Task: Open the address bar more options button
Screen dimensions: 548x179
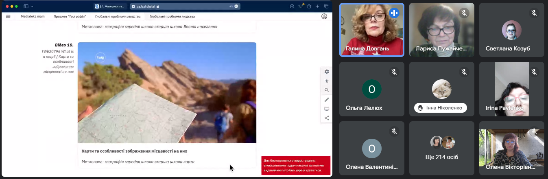Action: tap(236, 6)
